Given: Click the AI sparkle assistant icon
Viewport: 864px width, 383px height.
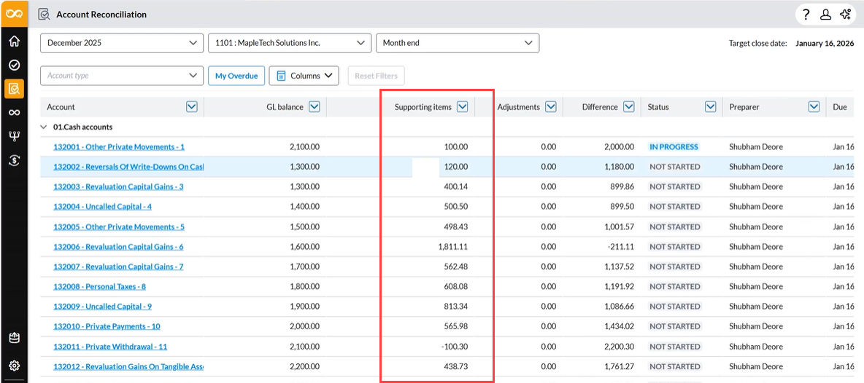Looking at the screenshot, I should tap(845, 15).
